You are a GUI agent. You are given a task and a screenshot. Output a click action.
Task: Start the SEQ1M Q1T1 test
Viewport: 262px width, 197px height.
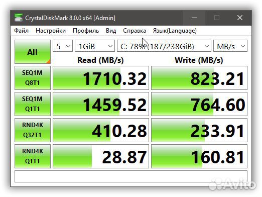[33, 104]
